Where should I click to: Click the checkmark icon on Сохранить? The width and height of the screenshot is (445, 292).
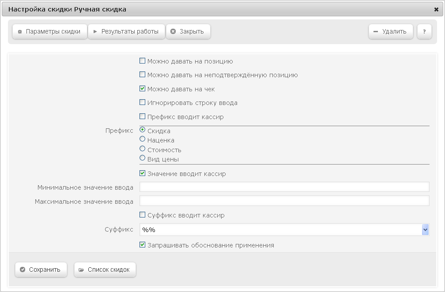(23, 270)
